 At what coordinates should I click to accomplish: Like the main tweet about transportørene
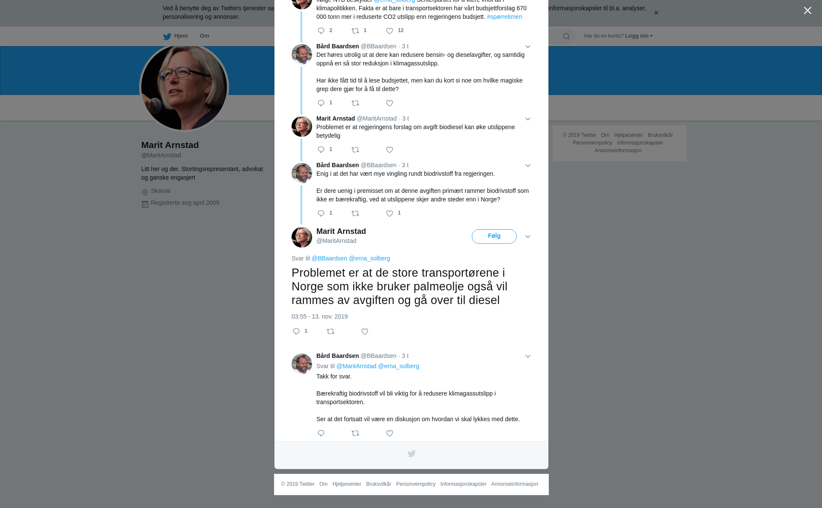point(365,331)
